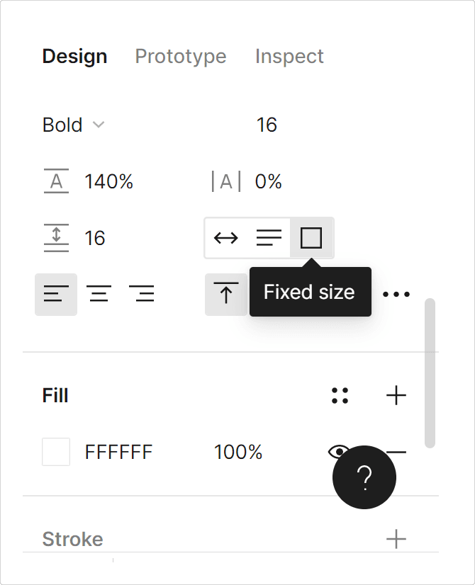This screenshot has height=585, width=475.
Task: Toggle center text alignment
Action: tap(99, 295)
